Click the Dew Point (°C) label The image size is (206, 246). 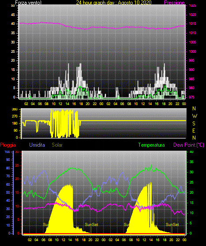point(189,145)
